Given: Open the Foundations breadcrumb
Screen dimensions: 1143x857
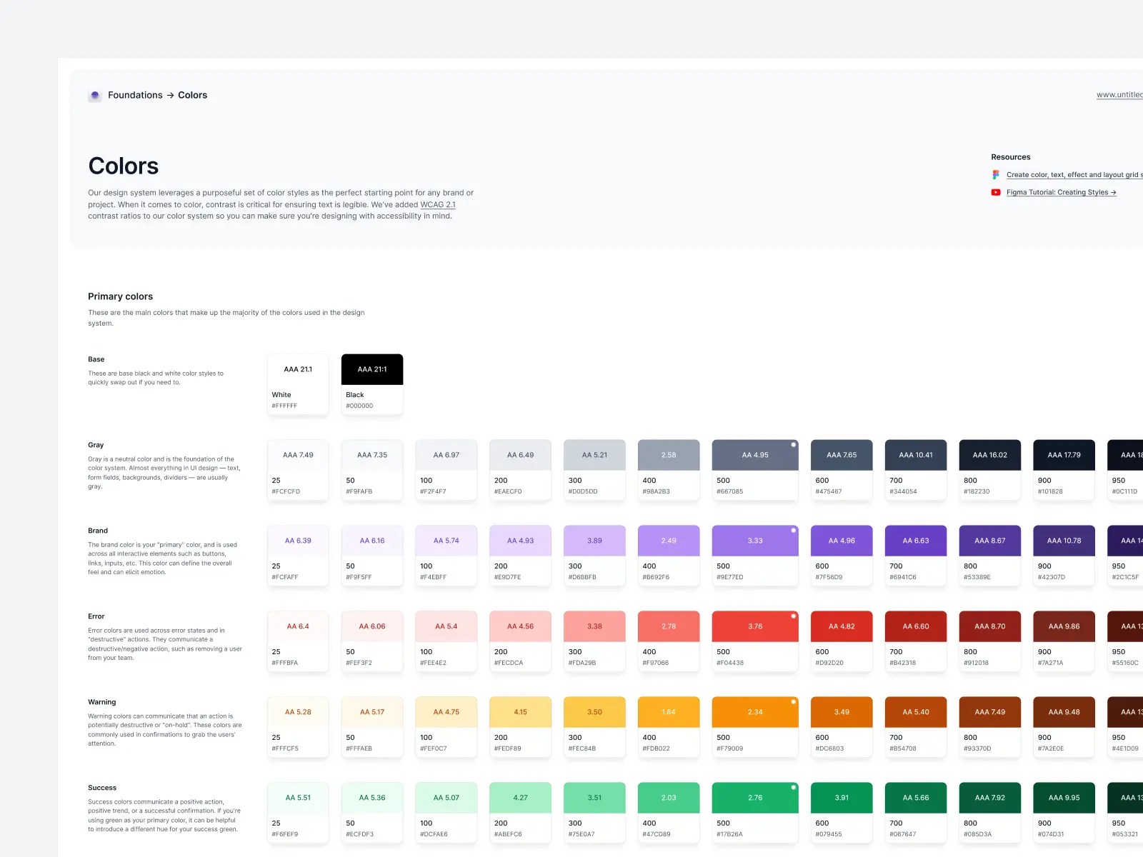Looking at the screenshot, I should coord(135,95).
